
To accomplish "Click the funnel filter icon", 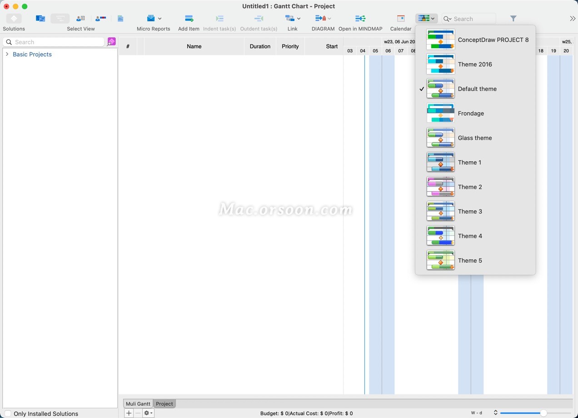I will (x=513, y=19).
